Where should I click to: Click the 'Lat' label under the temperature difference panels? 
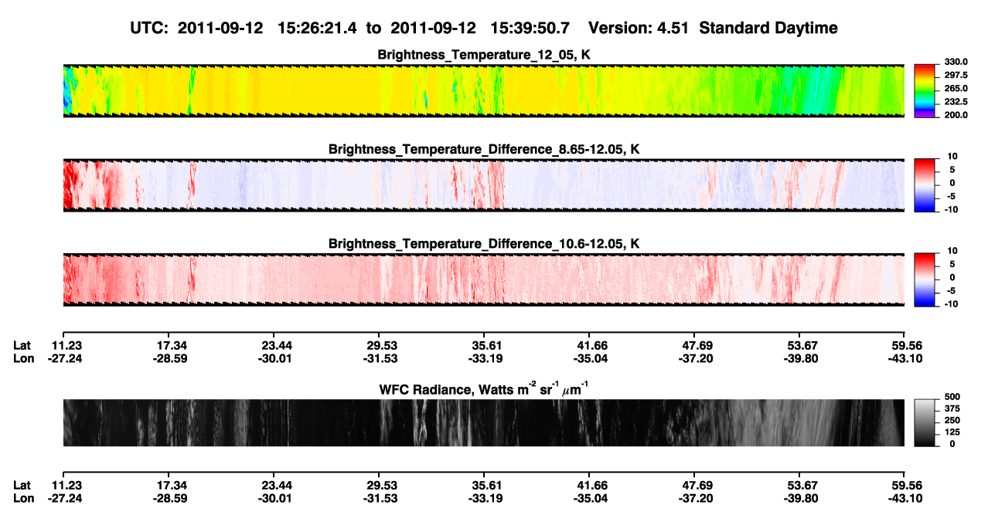pos(22,345)
